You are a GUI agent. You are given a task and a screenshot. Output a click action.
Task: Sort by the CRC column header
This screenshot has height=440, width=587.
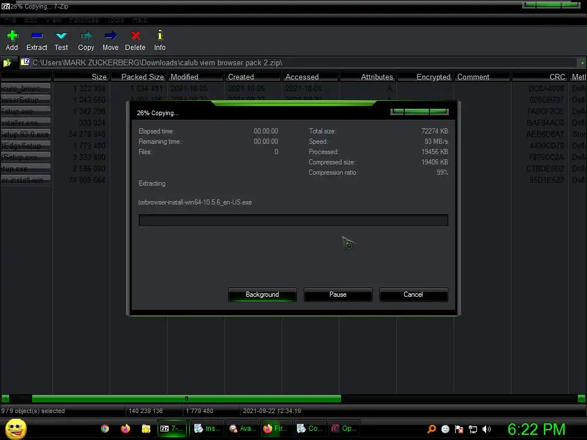pos(540,77)
